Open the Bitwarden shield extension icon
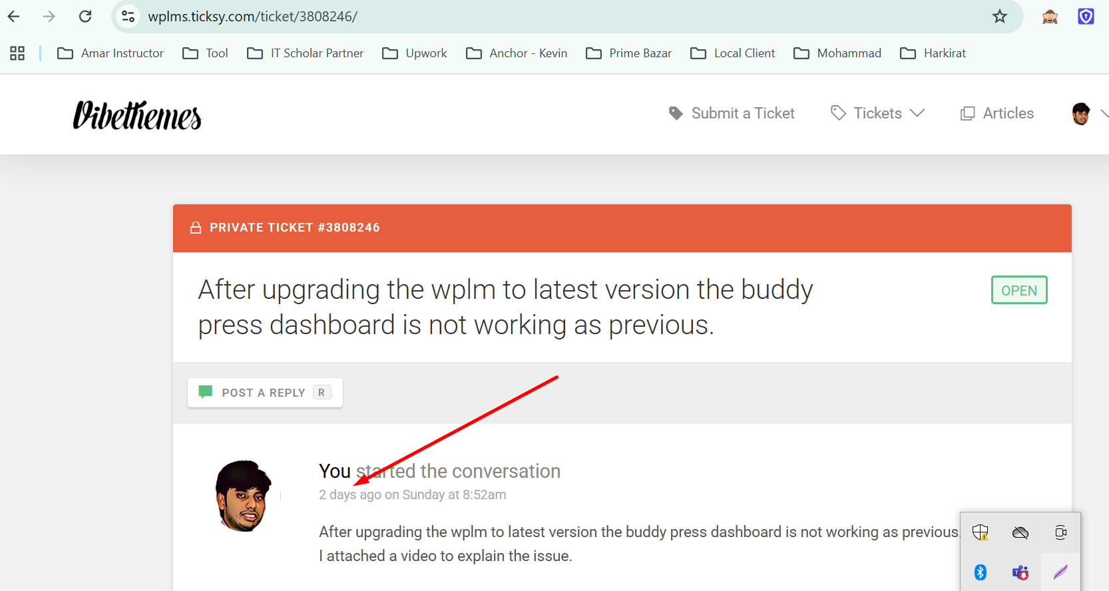Viewport: 1109px width, 591px height. click(x=1086, y=16)
